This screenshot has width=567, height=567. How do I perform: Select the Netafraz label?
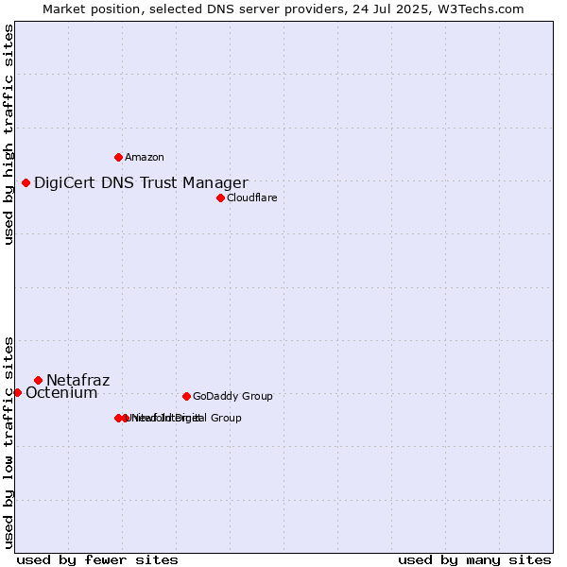(78, 381)
